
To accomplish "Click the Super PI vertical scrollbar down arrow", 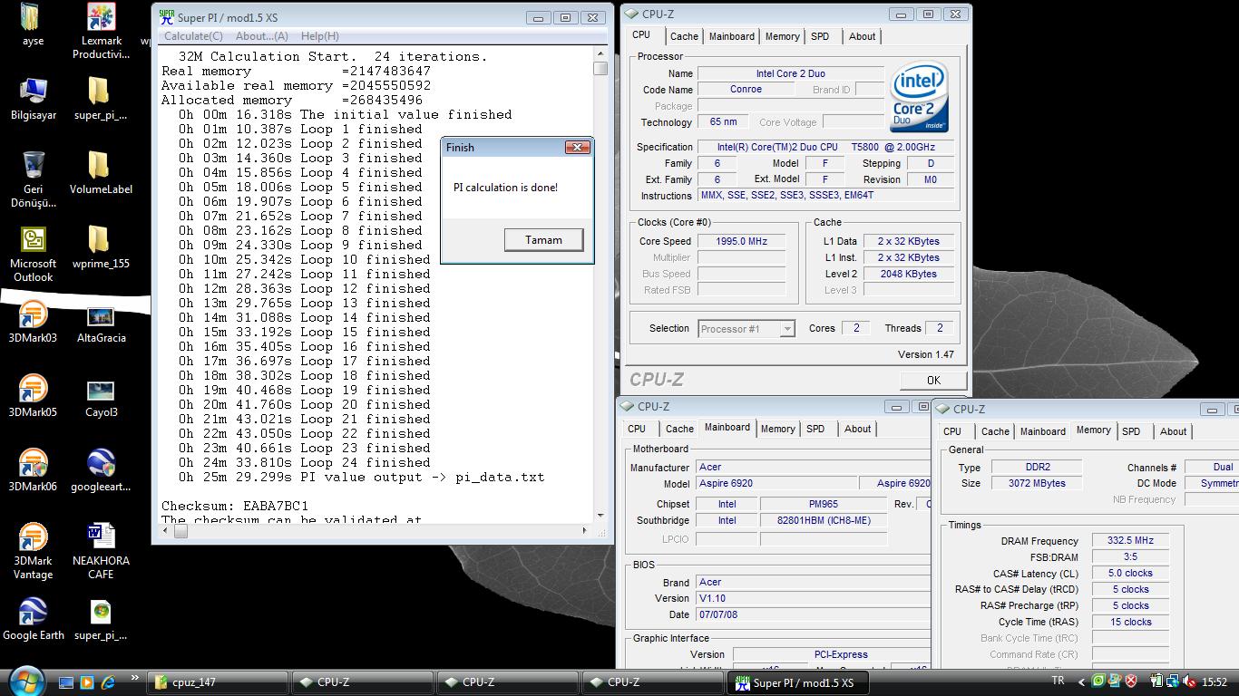I will pyautogui.click(x=600, y=517).
